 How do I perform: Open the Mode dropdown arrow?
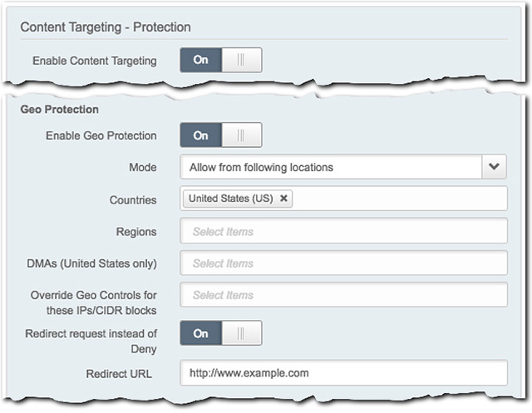(494, 167)
